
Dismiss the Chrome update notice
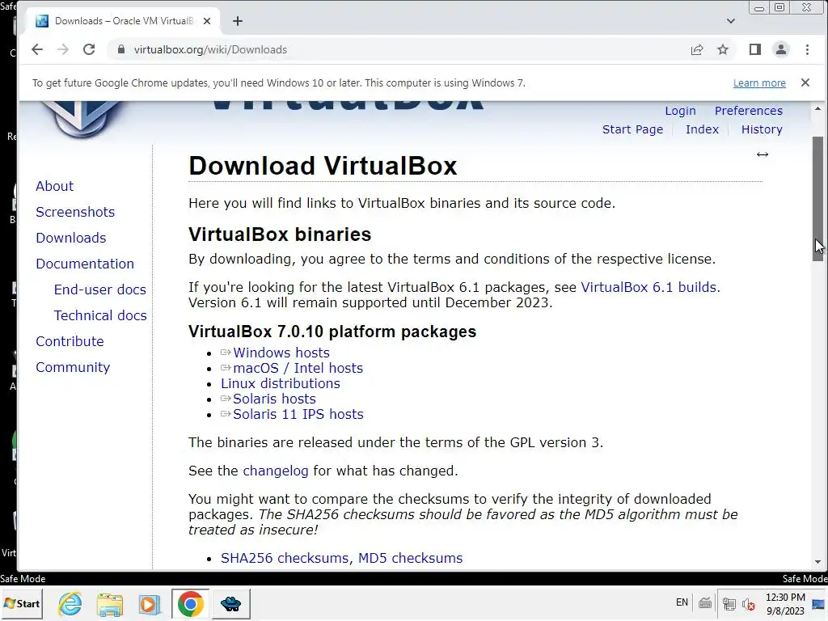tap(805, 82)
